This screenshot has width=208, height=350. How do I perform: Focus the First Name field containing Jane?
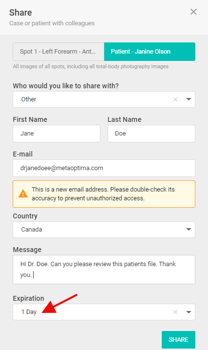tap(57, 134)
